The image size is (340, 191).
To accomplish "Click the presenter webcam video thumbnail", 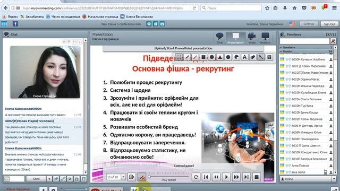I will 45,72.
